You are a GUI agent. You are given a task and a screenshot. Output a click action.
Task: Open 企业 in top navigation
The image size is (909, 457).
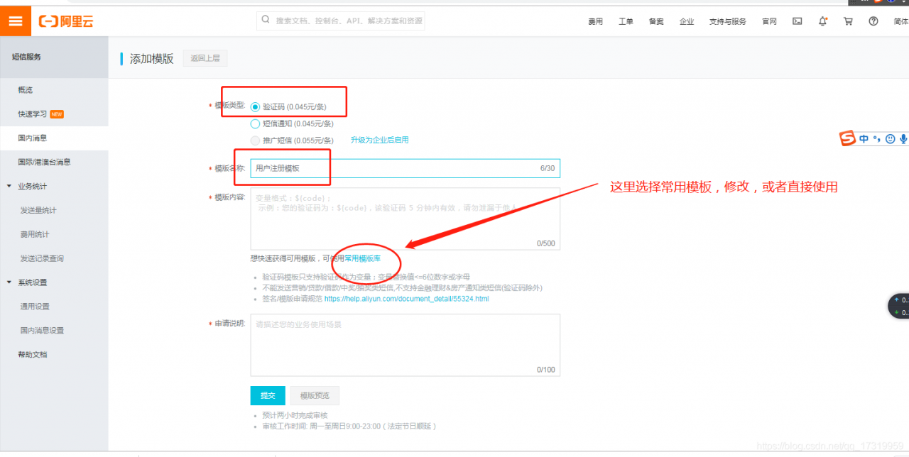click(687, 21)
